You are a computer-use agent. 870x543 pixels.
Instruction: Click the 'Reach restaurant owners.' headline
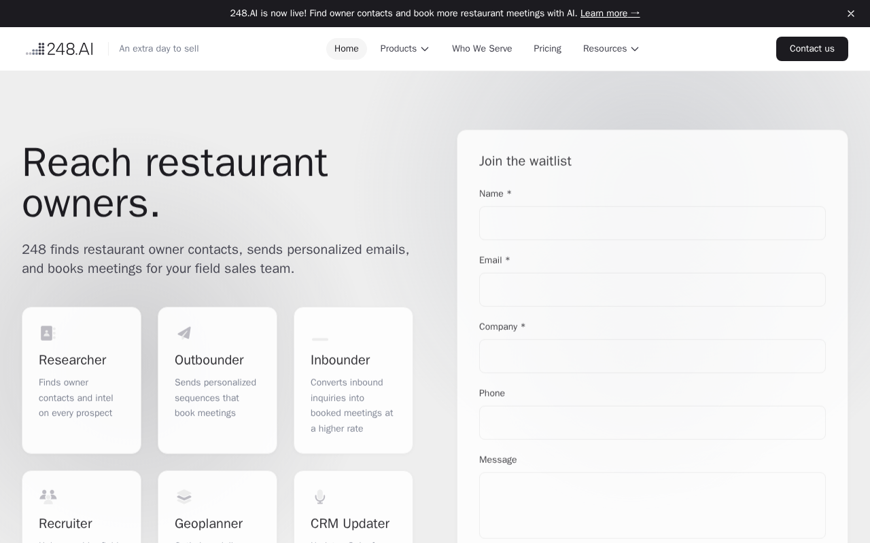tap(175, 183)
